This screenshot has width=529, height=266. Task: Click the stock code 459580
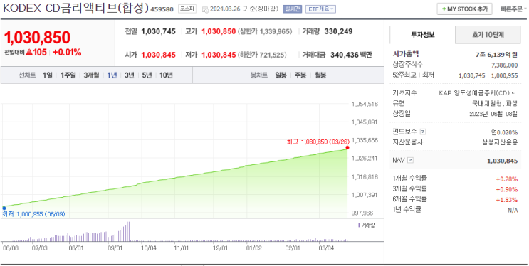162,9
